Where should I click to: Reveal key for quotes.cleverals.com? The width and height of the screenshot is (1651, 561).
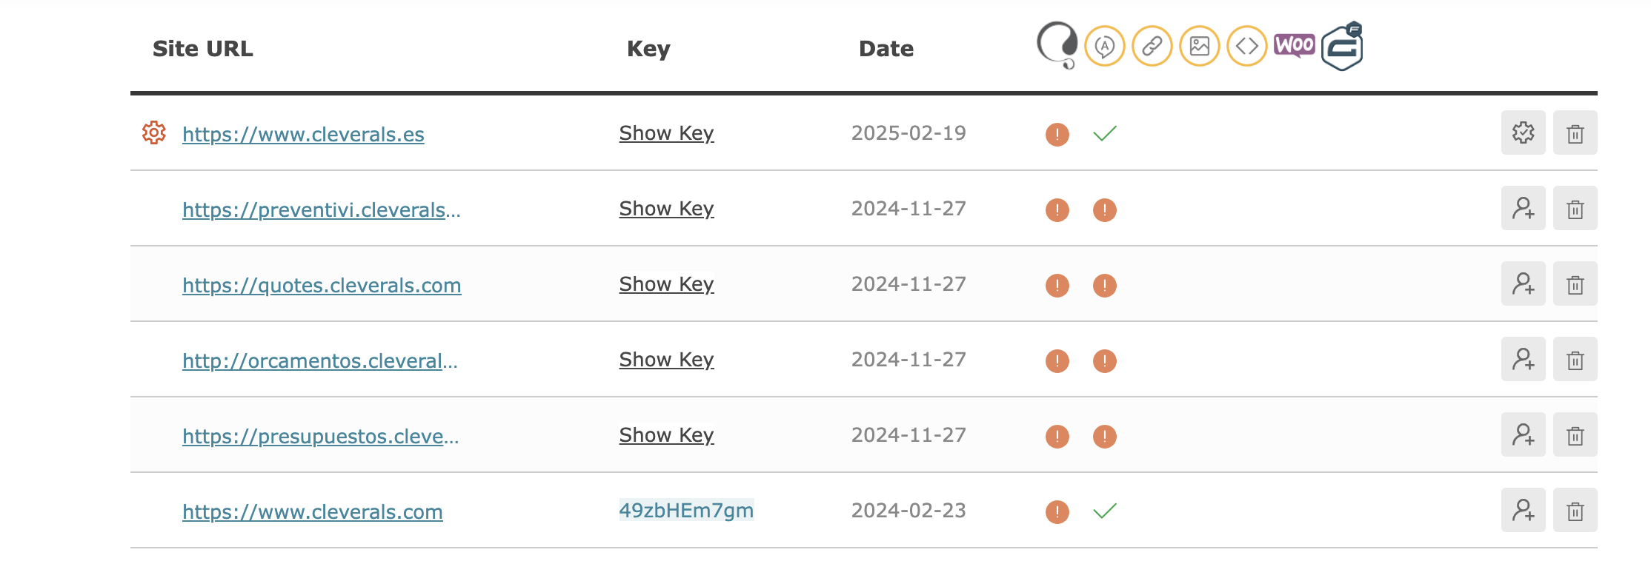coord(666,284)
